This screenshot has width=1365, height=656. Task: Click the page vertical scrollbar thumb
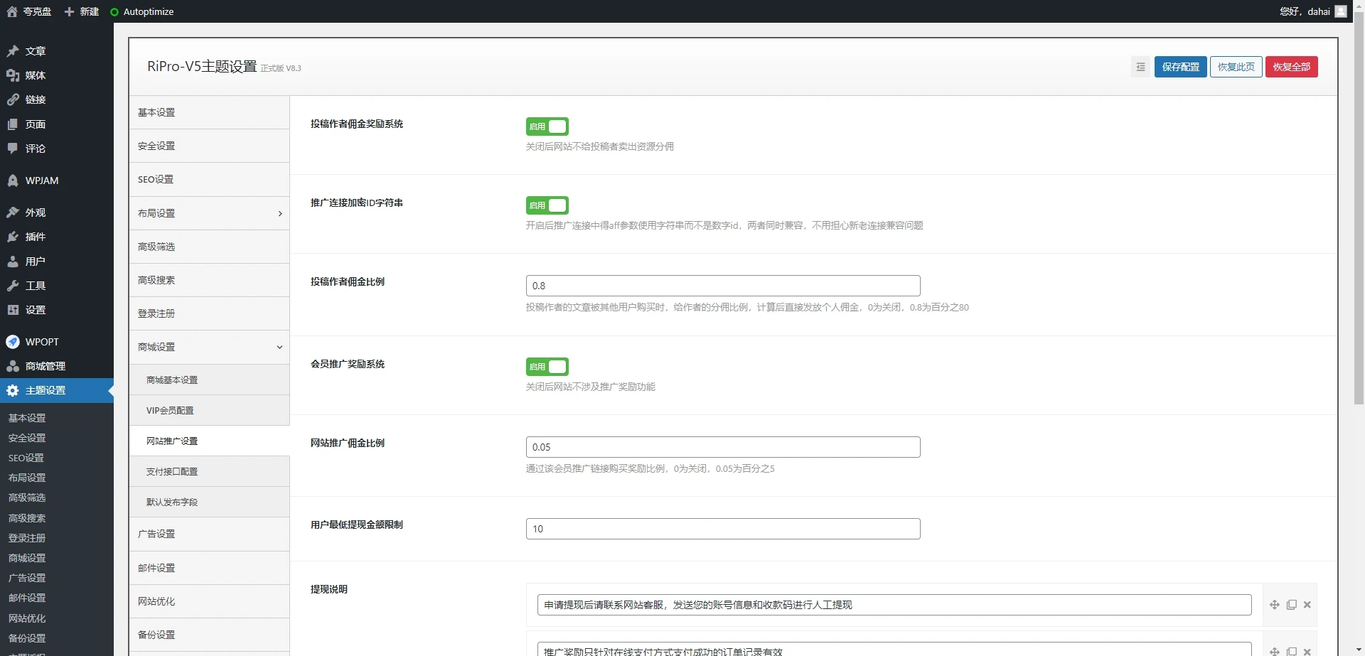point(1359,208)
